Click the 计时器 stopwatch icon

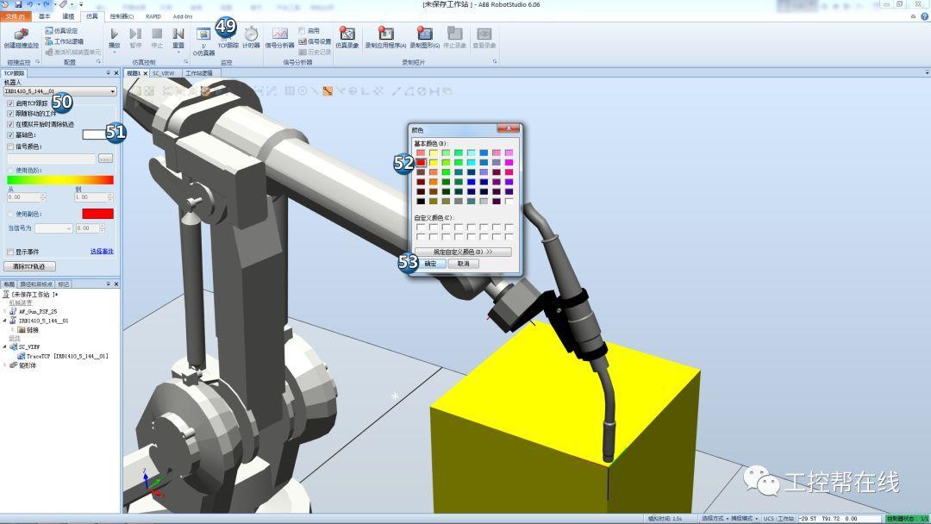[251, 34]
